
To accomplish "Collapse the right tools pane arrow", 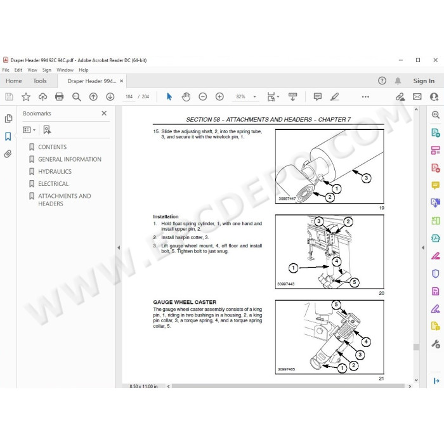I will (x=423, y=247).
